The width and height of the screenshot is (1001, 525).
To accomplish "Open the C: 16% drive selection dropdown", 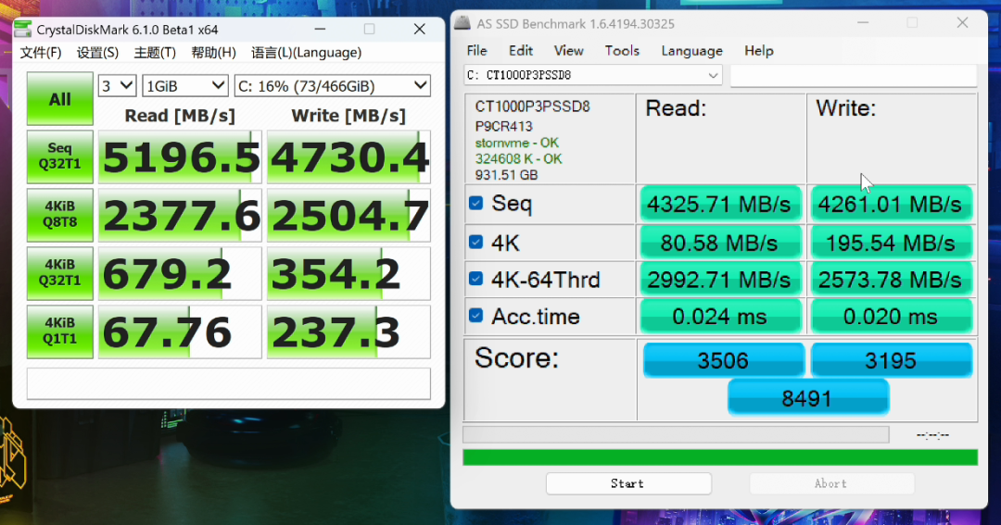I will [333, 85].
